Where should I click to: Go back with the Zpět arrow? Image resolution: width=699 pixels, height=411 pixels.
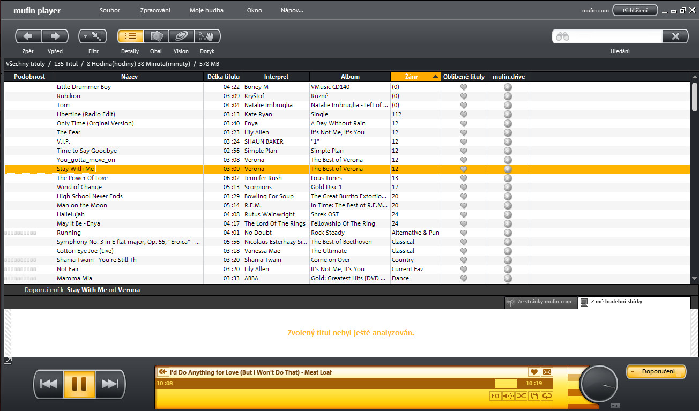(x=28, y=36)
